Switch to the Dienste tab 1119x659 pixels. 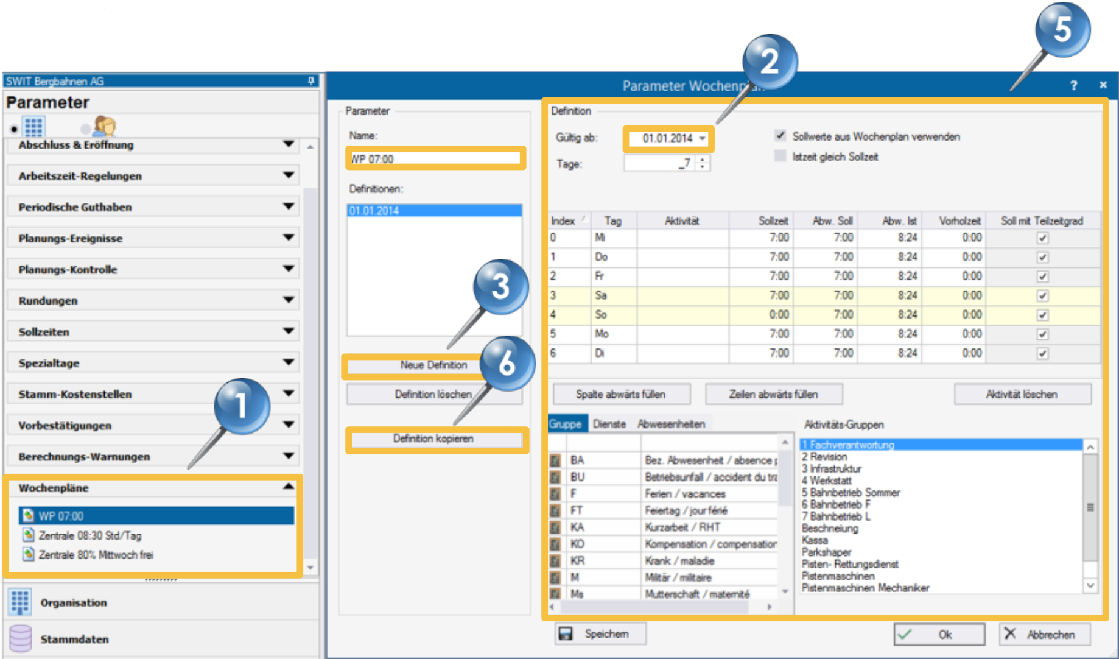click(609, 424)
